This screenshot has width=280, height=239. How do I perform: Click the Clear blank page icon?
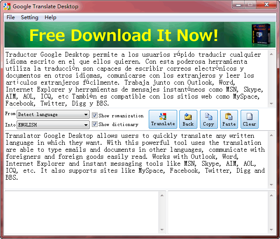(x=249, y=116)
